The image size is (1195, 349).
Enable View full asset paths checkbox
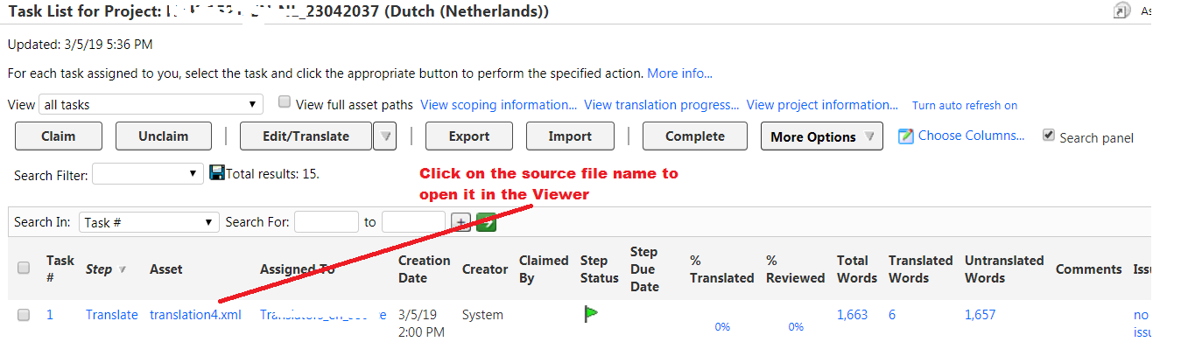point(284,102)
